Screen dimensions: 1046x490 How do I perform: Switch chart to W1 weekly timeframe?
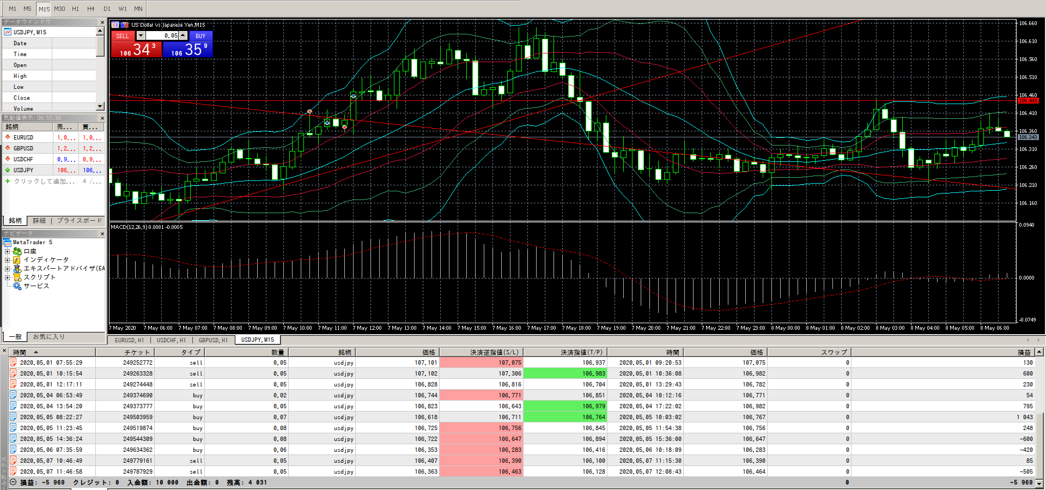click(x=123, y=9)
